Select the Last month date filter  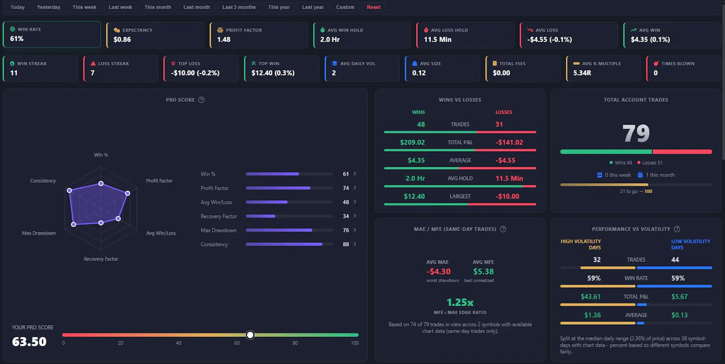point(197,7)
